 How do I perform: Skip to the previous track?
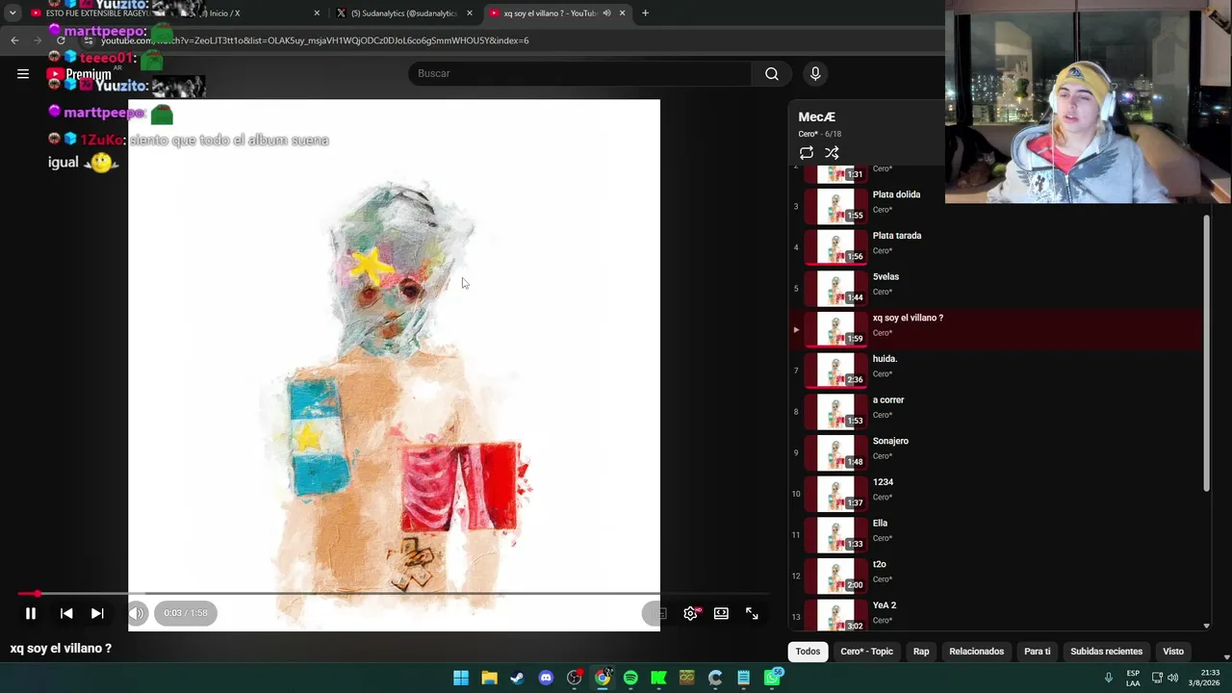(x=66, y=613)
